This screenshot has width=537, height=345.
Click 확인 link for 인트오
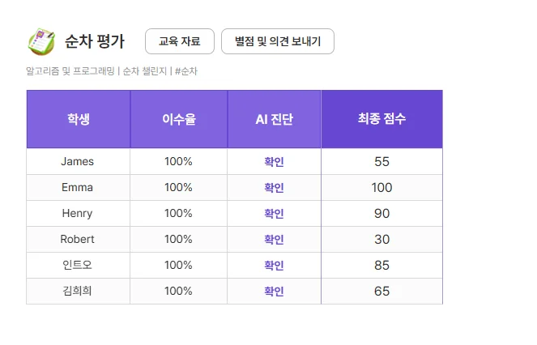click(274, 266)
